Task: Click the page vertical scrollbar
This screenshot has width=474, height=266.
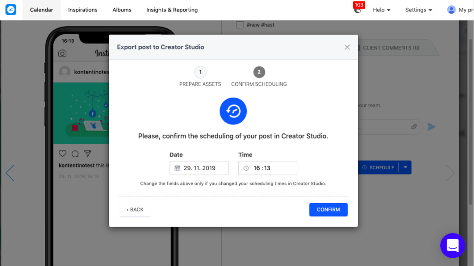Action: pos(471,121)
